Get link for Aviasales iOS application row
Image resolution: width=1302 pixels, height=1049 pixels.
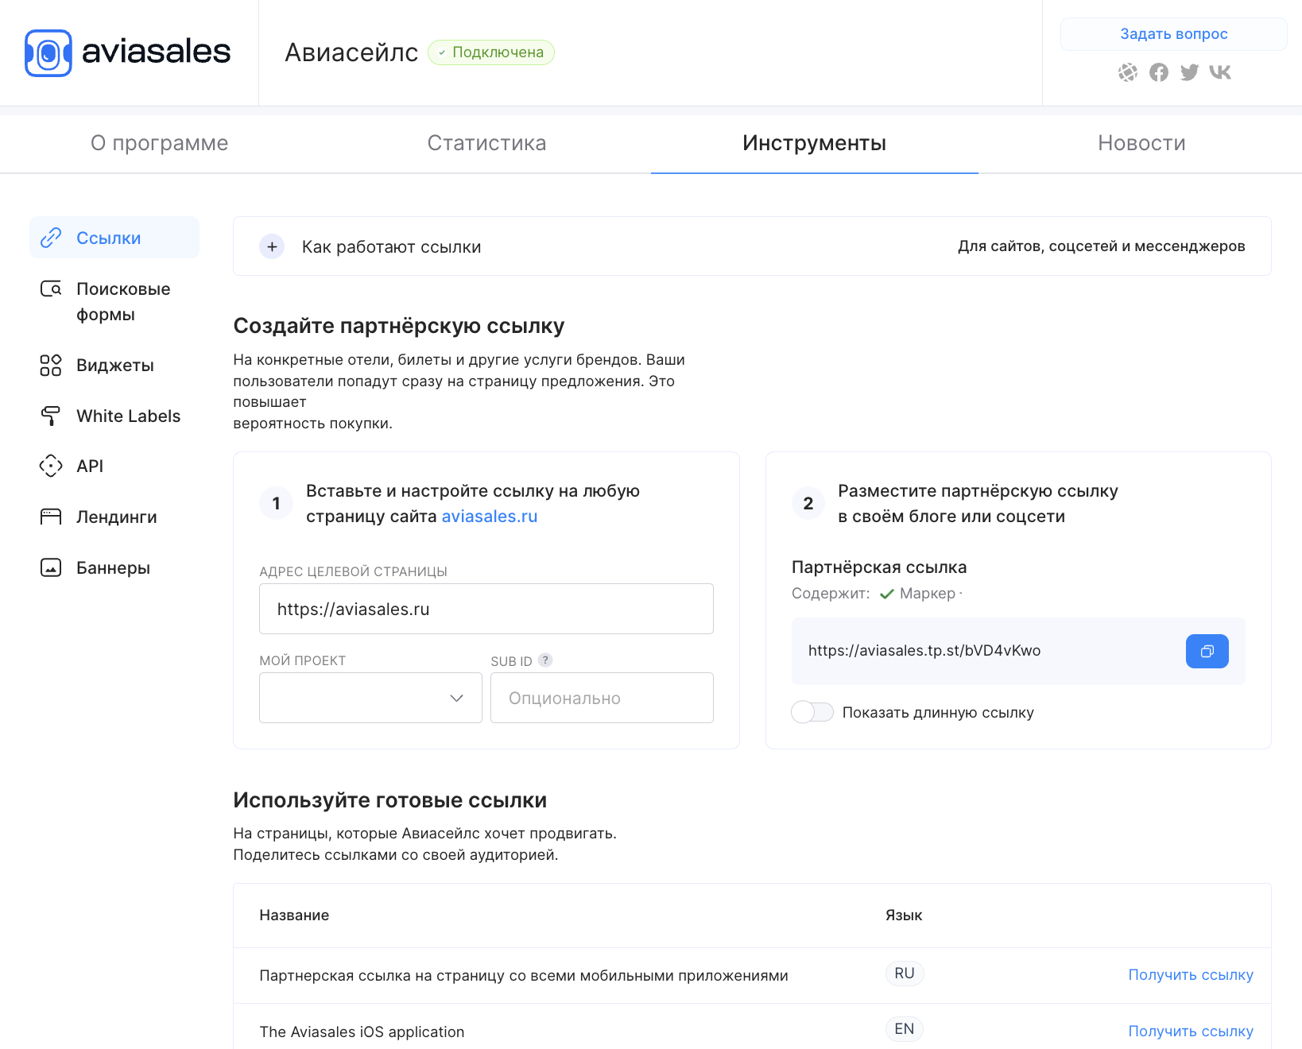click(x=1191, y=1032)
